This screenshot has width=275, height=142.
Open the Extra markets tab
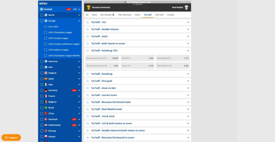(137, 15)
